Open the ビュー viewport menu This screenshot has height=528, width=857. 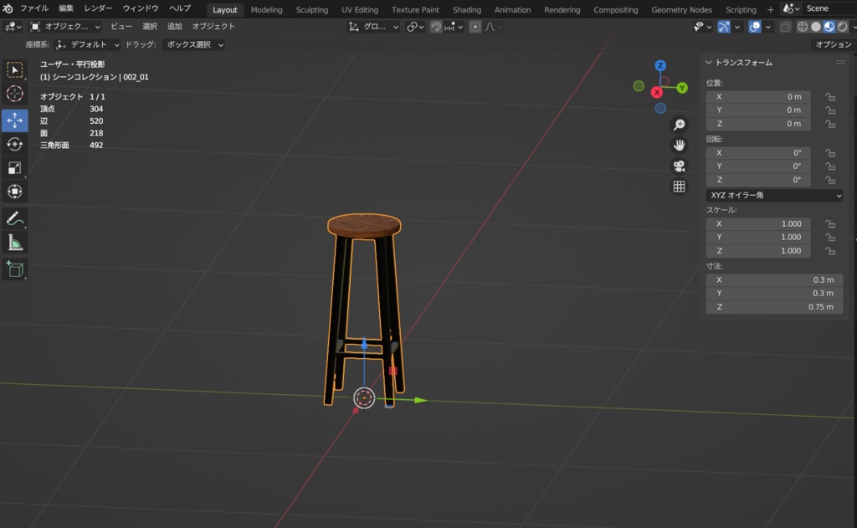(x=121, y=27)
